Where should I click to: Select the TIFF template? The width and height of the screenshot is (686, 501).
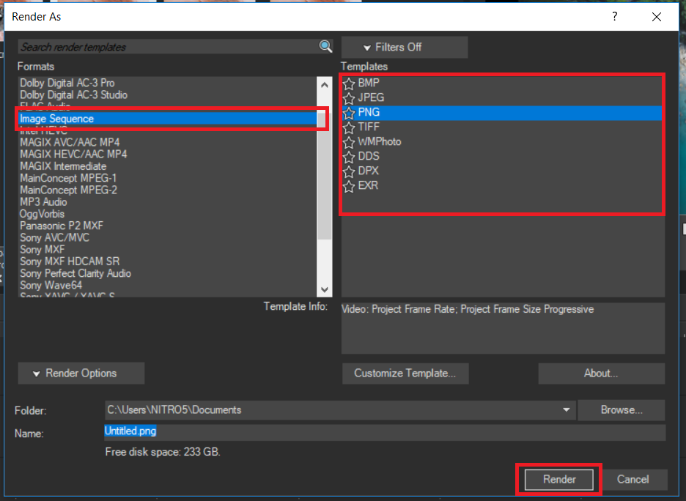[502, 127]
